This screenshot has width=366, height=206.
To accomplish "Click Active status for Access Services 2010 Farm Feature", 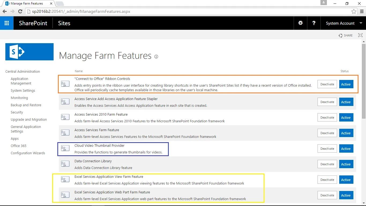I will pyautogui.click(x=346, y=117).
